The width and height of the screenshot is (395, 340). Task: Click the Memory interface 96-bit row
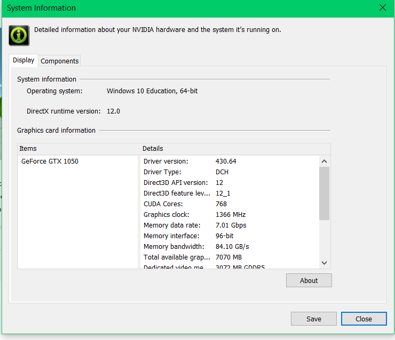230,236
